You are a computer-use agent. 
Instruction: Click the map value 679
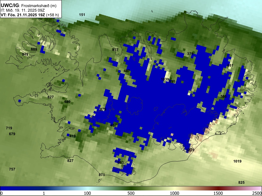(12, 134)
